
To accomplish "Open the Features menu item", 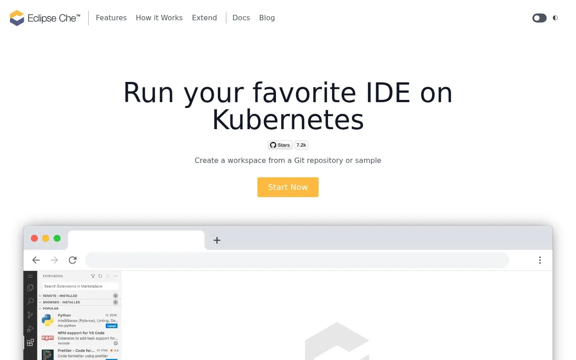I will click(111, 18).
